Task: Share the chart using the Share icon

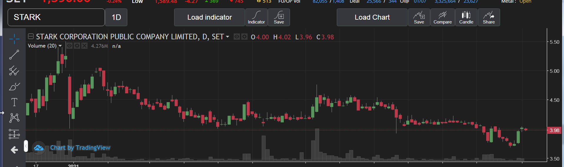Action: pos(489,17)
